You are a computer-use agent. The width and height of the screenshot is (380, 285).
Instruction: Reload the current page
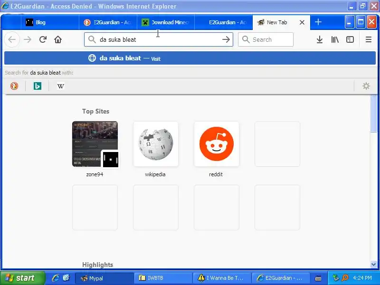click(43, 39)
